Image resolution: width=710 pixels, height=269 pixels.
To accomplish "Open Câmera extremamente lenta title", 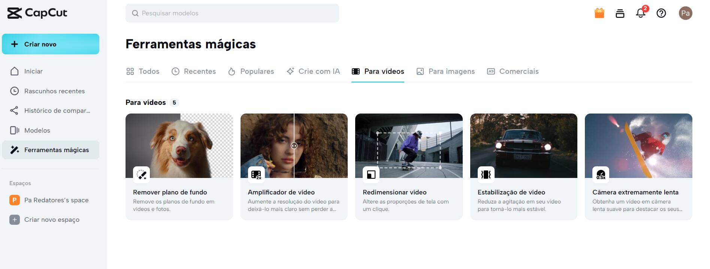I will 635,192.
